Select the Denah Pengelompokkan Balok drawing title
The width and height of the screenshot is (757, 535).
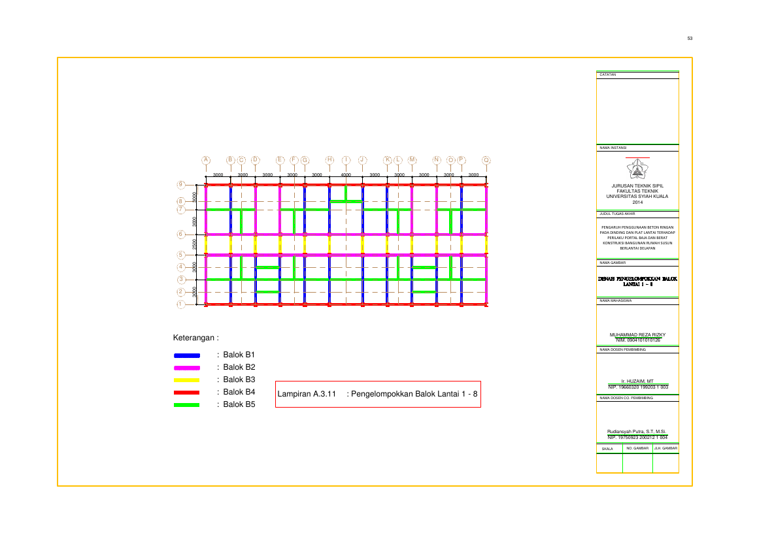click(x=637, y=282)
